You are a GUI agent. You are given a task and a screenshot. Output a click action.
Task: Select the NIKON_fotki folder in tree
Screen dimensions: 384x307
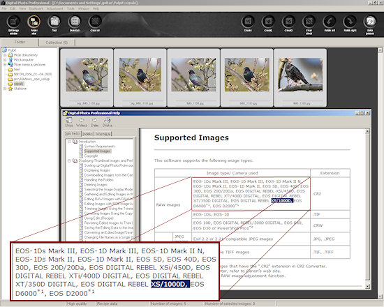click(x=33, y=74)
